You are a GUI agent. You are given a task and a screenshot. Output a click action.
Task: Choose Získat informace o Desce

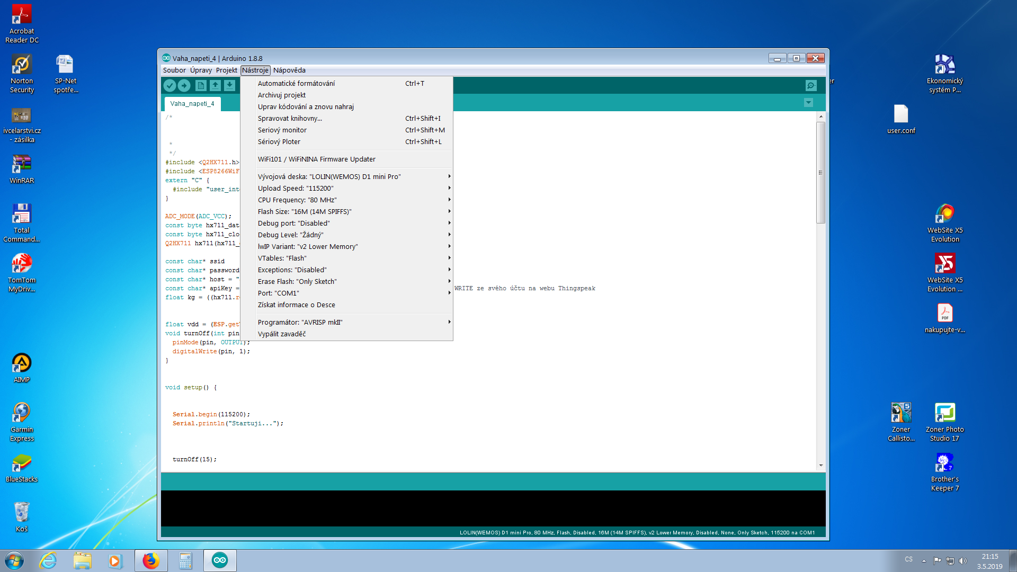[346, 305]
